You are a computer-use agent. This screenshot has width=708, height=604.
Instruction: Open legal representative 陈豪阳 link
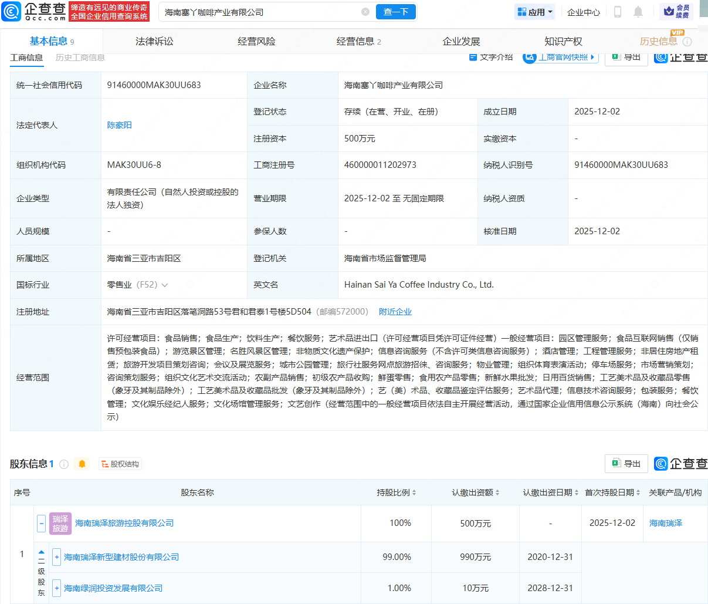click(119, 125)
